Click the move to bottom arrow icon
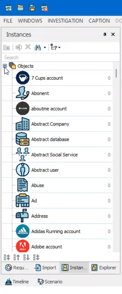 [36, 257]
